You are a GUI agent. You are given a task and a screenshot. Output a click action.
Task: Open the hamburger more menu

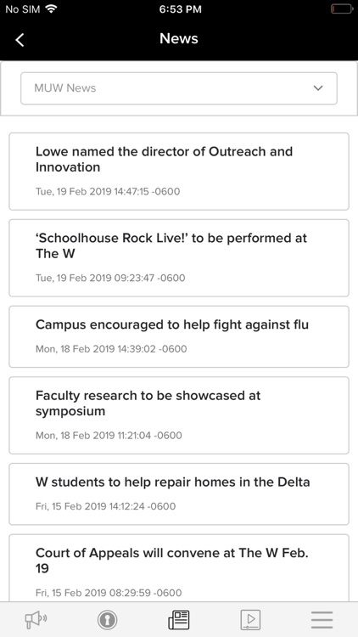[322, 620]
